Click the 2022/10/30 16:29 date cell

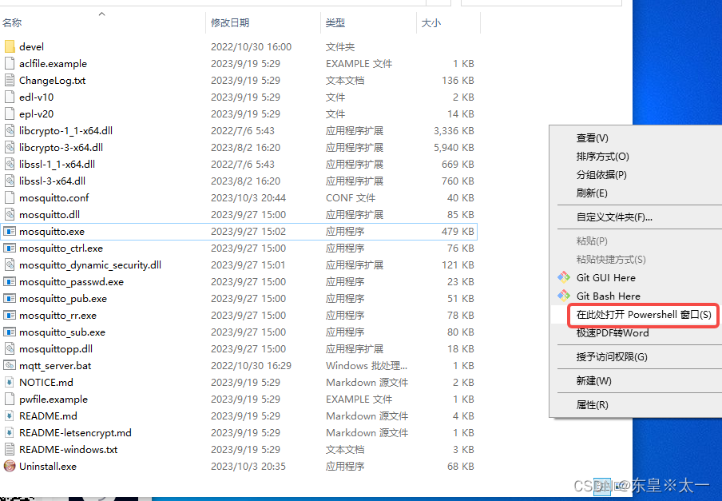coord(251,366)
